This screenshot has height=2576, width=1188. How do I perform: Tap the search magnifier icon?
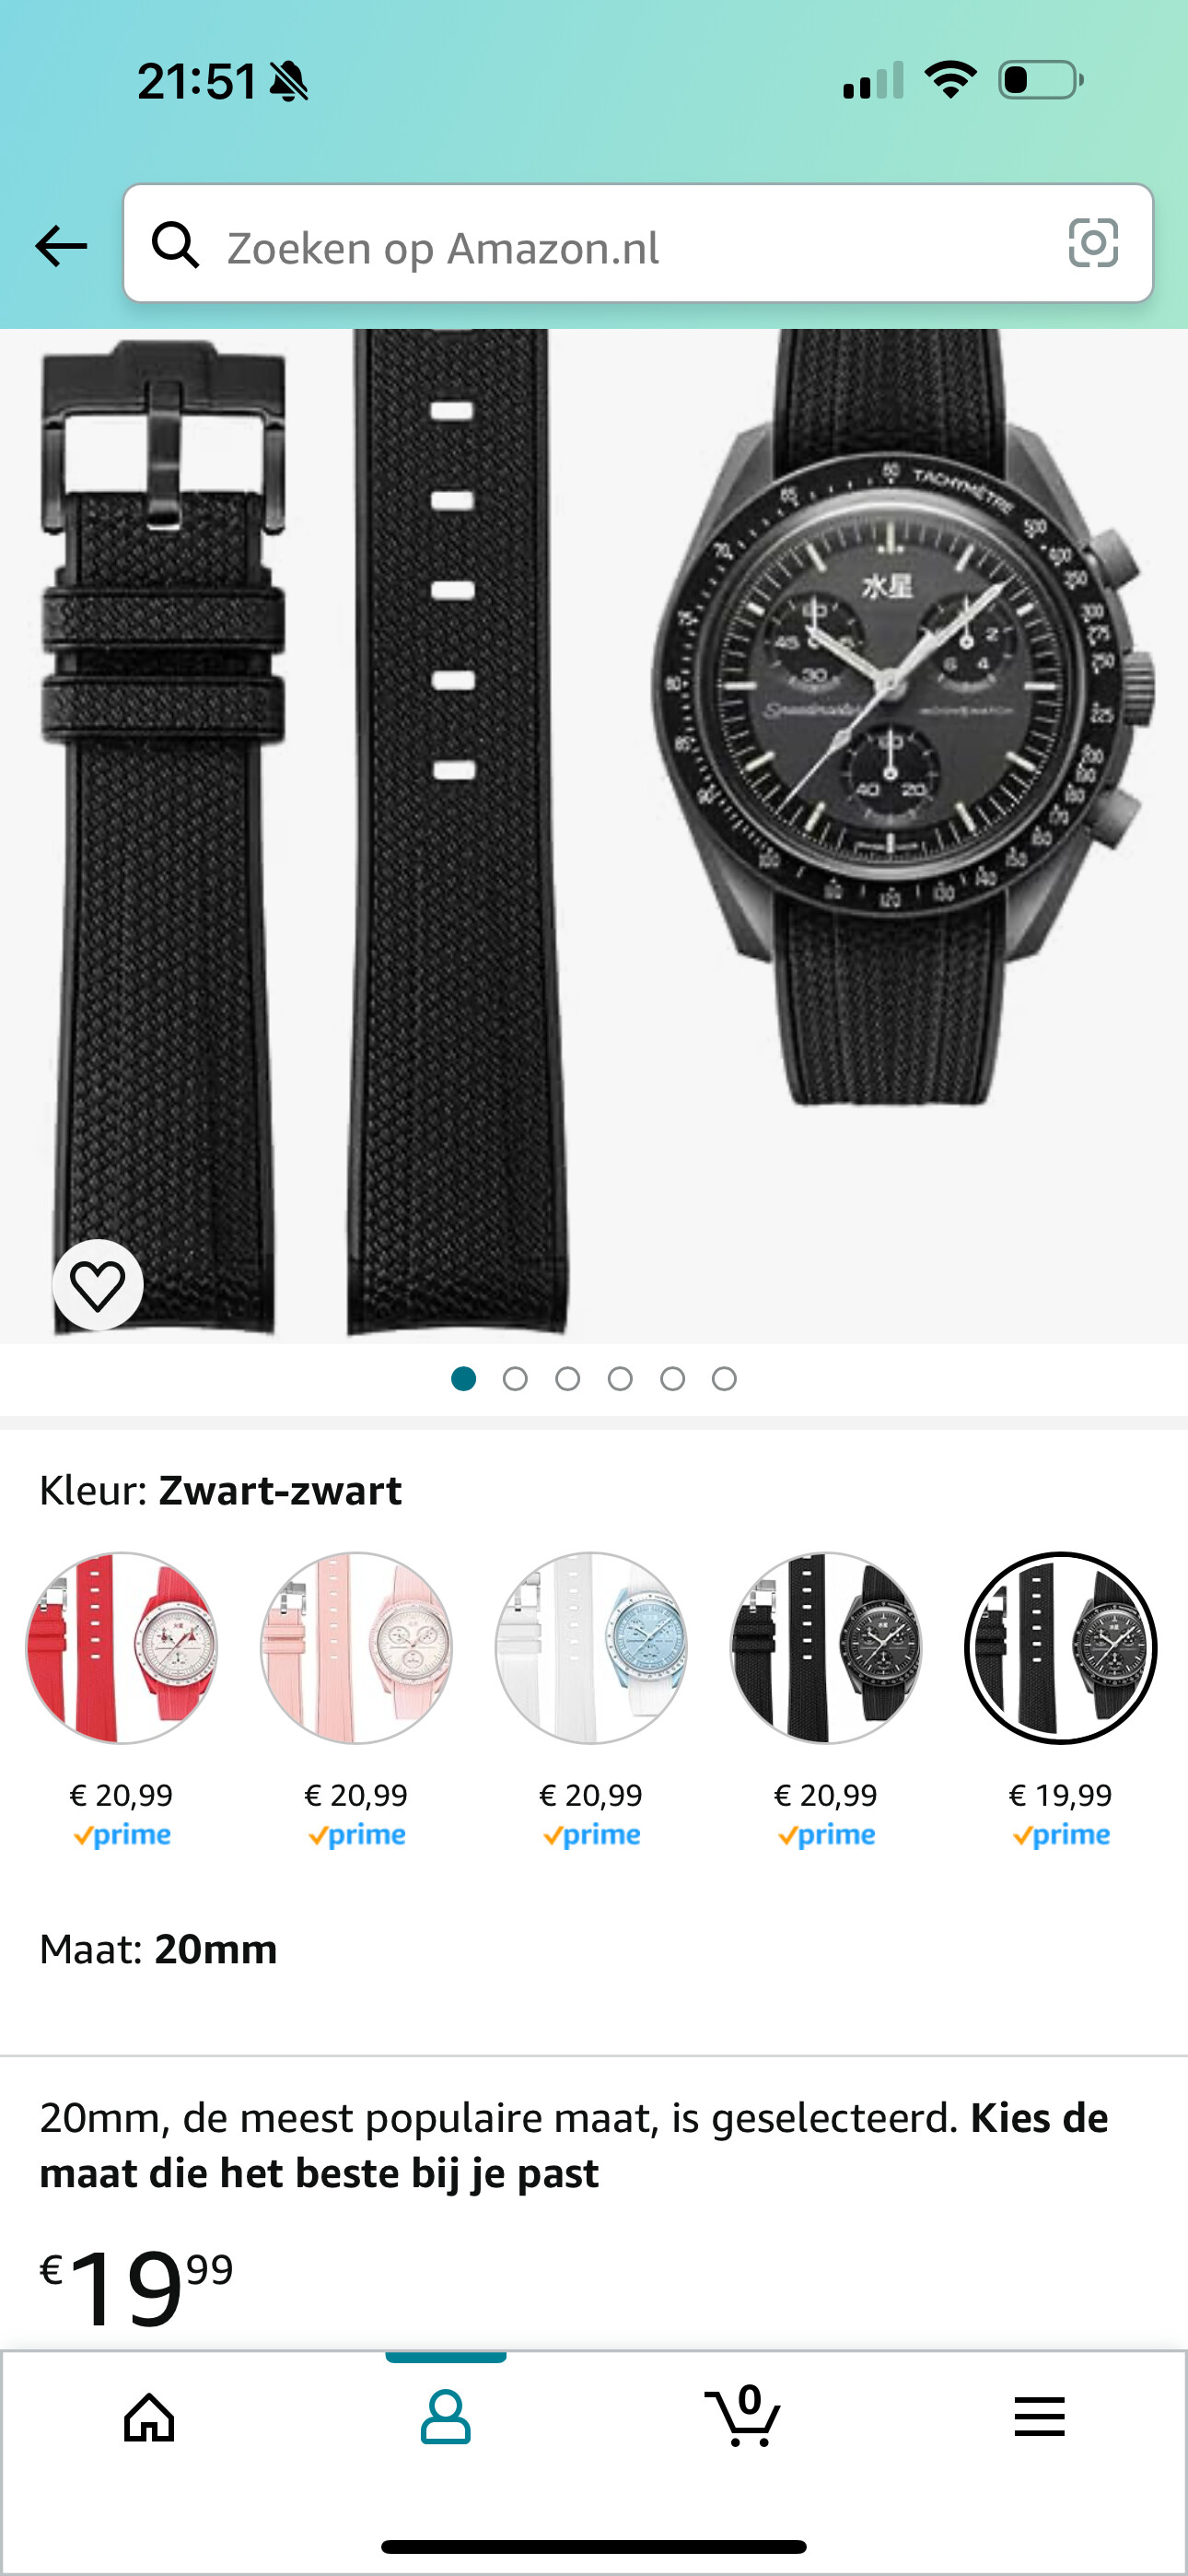(175, 245)
